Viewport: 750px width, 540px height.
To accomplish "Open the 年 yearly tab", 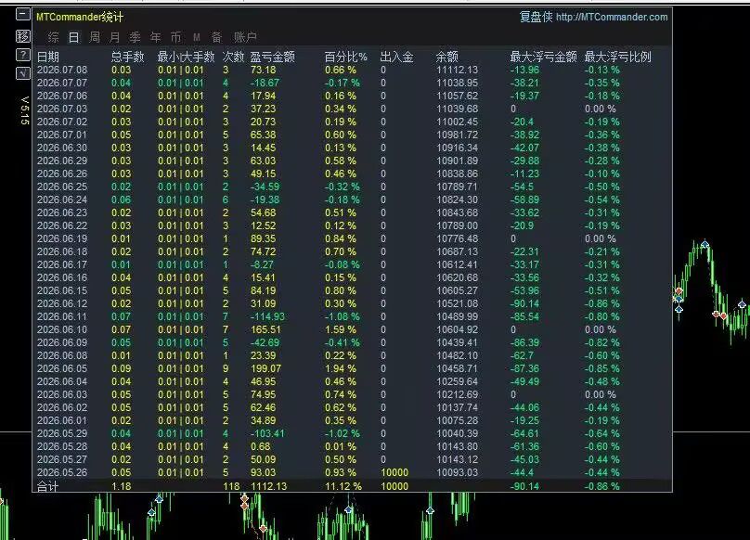I will (156, 37).
